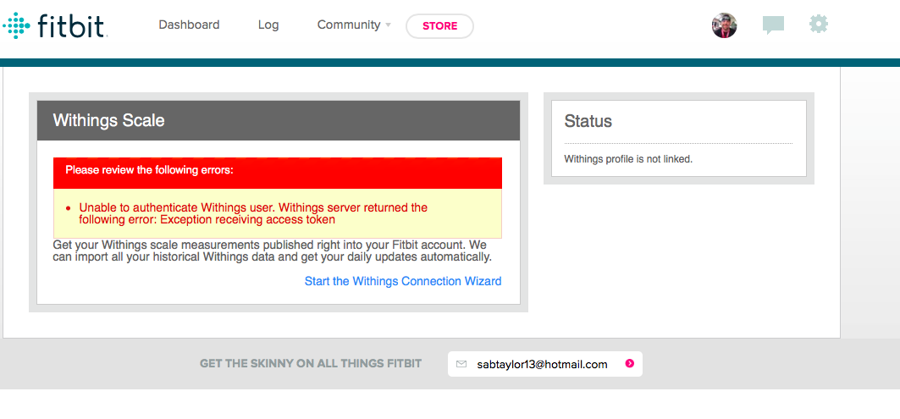Expand the Community dropdown arrow
This screenshot has height=419, width=900.
(388, 25)
